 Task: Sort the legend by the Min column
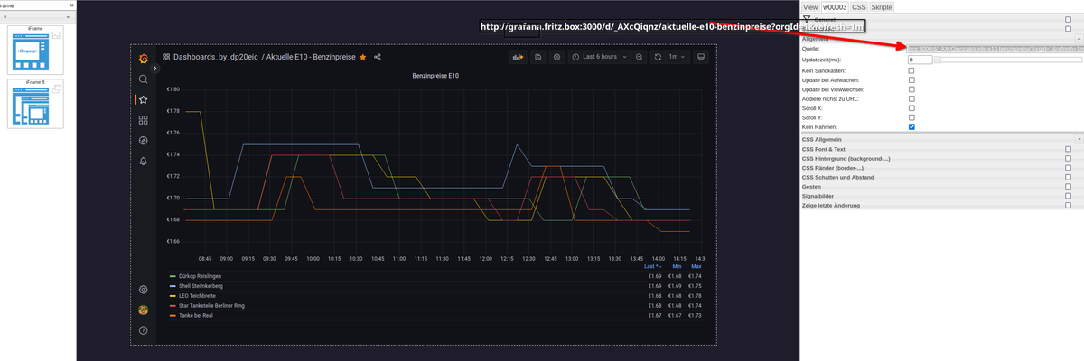(x=677, y=266)
